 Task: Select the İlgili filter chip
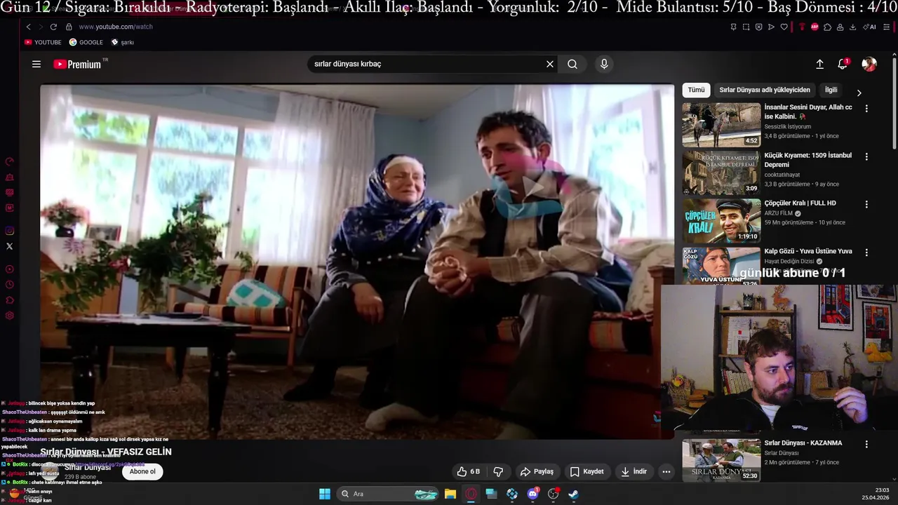pos(831,90)
